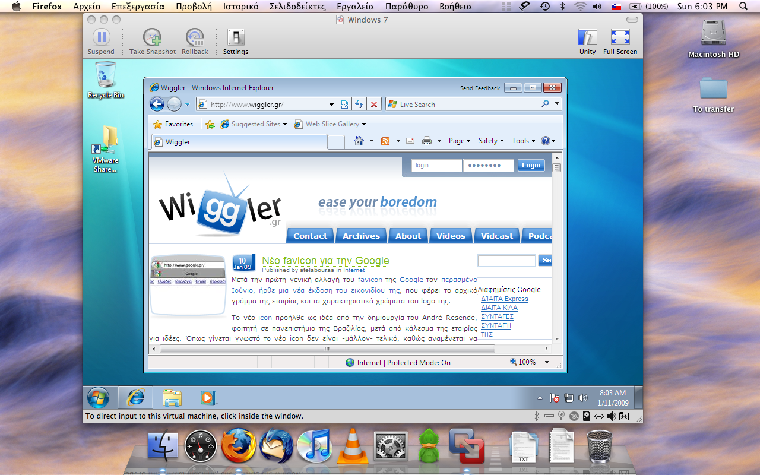This screenshot has height=475, width=760.
Task: Open the Videos page on Wiggler
Action: 451,236
